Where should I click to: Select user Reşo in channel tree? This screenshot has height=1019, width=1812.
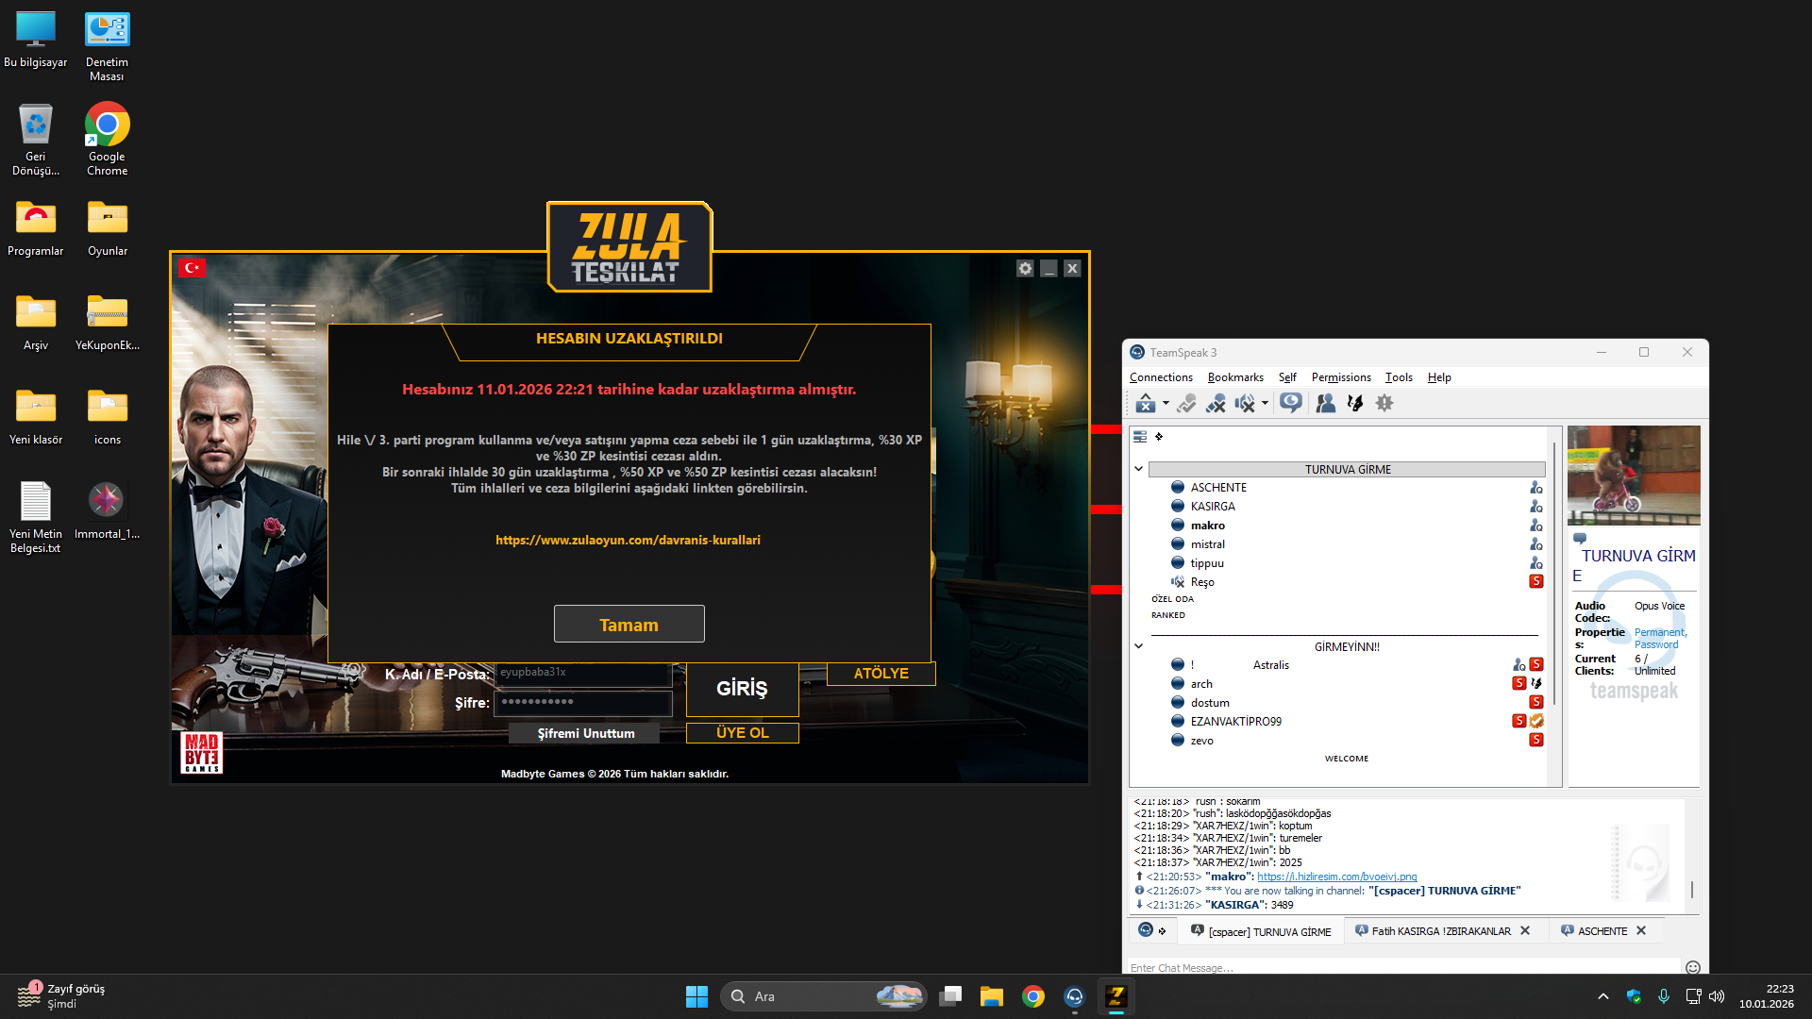click(x=1202, y=582)
